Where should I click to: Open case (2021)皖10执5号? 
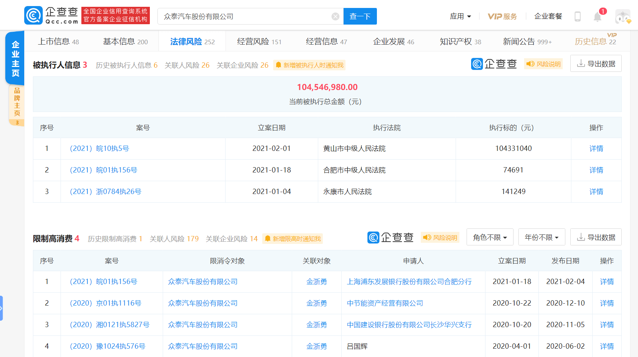(x=100, y=149)
